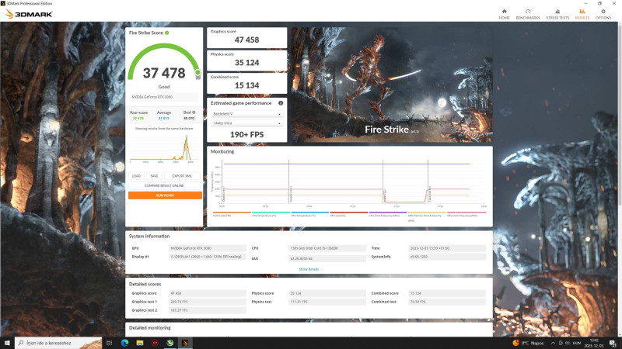Image resolution: width=622 pixels, height=349 pixels.
Task: Open the HUN input language indicator
Action: [577, 343]
